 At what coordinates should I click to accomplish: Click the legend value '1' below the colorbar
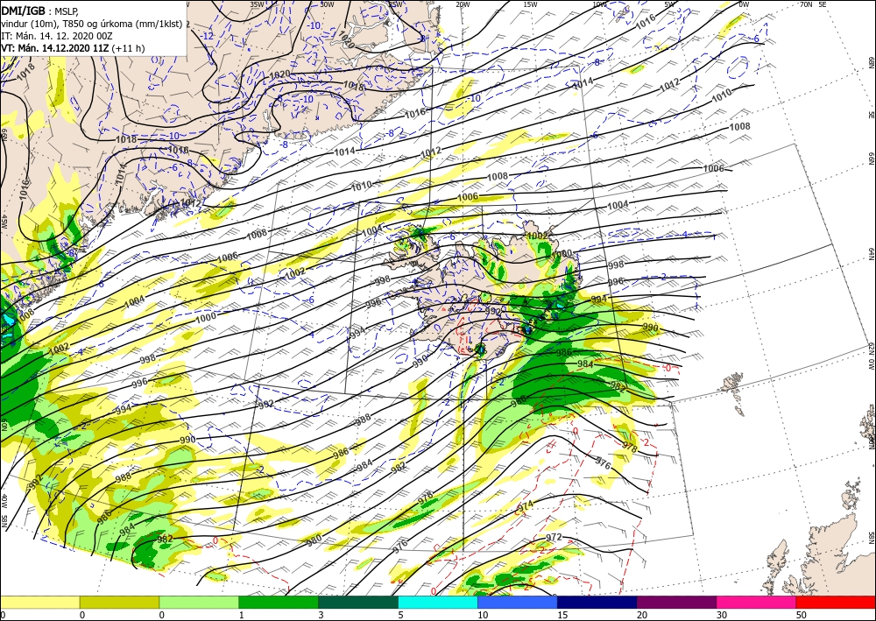click(242, 615)
